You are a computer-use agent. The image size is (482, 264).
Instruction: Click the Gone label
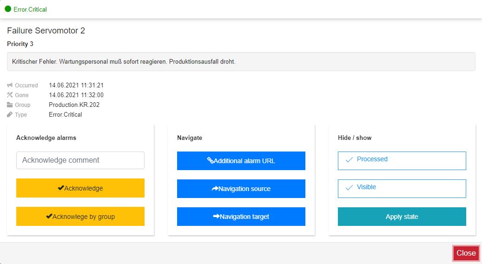point(22,95)
